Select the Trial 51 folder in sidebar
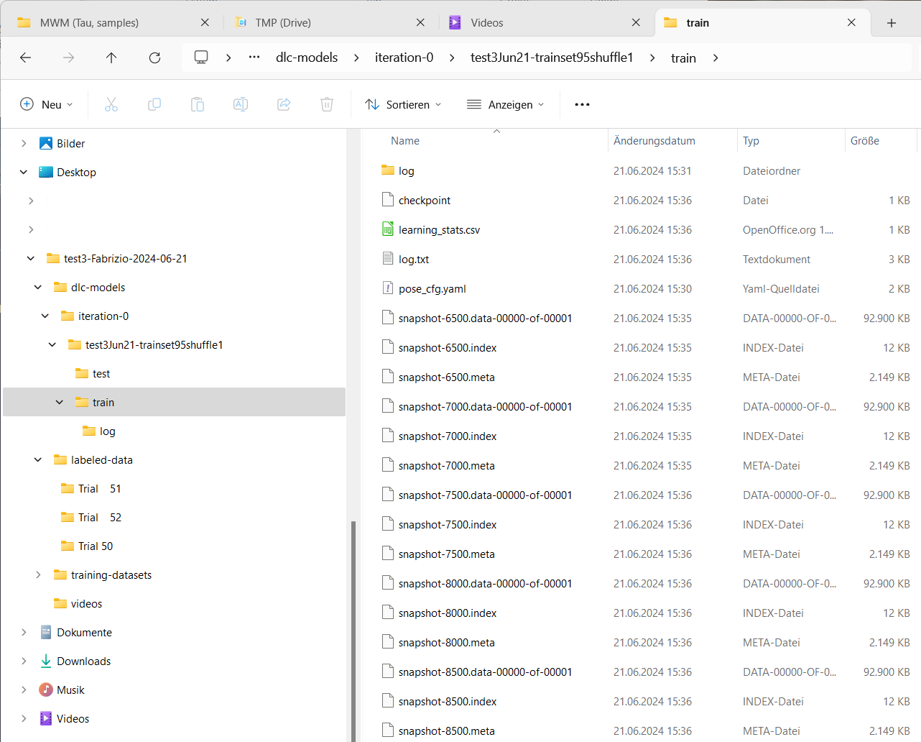Screen dimensions: 921x742 pos(100,488)
